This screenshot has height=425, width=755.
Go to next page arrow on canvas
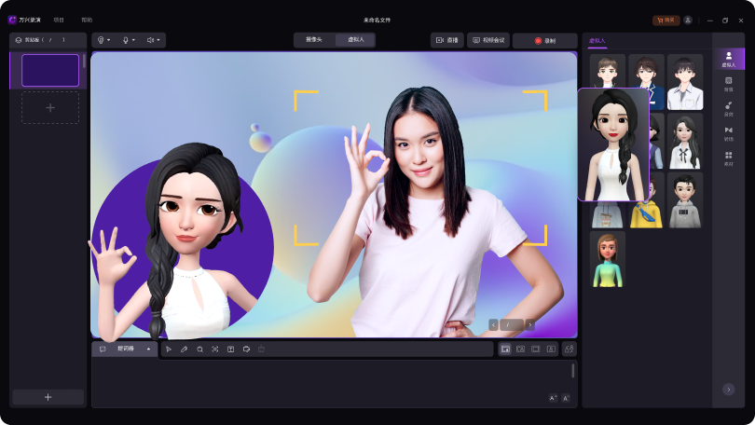(x=530, y=325)
